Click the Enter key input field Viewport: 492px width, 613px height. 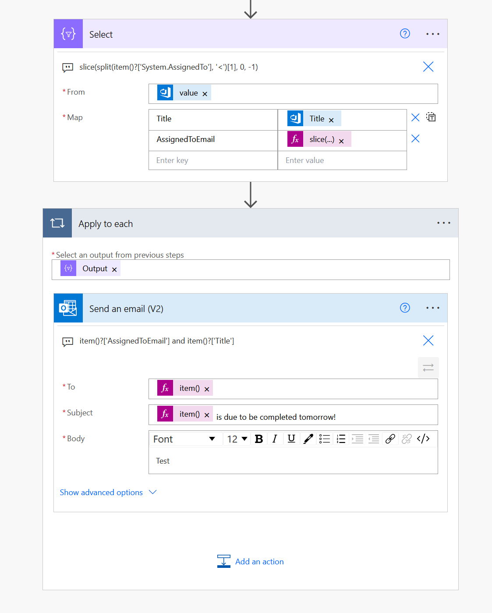[213, 160]
